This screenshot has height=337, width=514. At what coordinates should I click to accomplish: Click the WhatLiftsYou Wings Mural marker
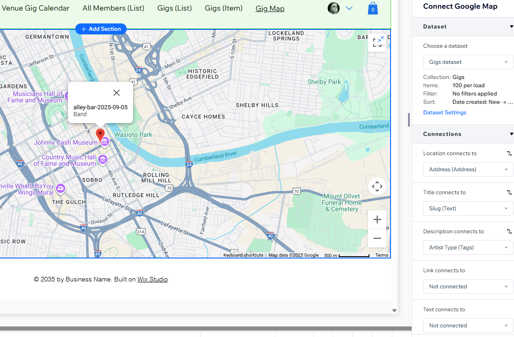(60, 189)
